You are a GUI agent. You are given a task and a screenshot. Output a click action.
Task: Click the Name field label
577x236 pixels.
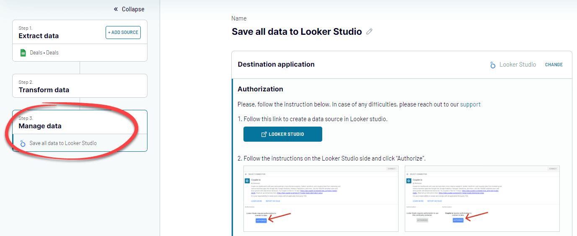point(239,18)
